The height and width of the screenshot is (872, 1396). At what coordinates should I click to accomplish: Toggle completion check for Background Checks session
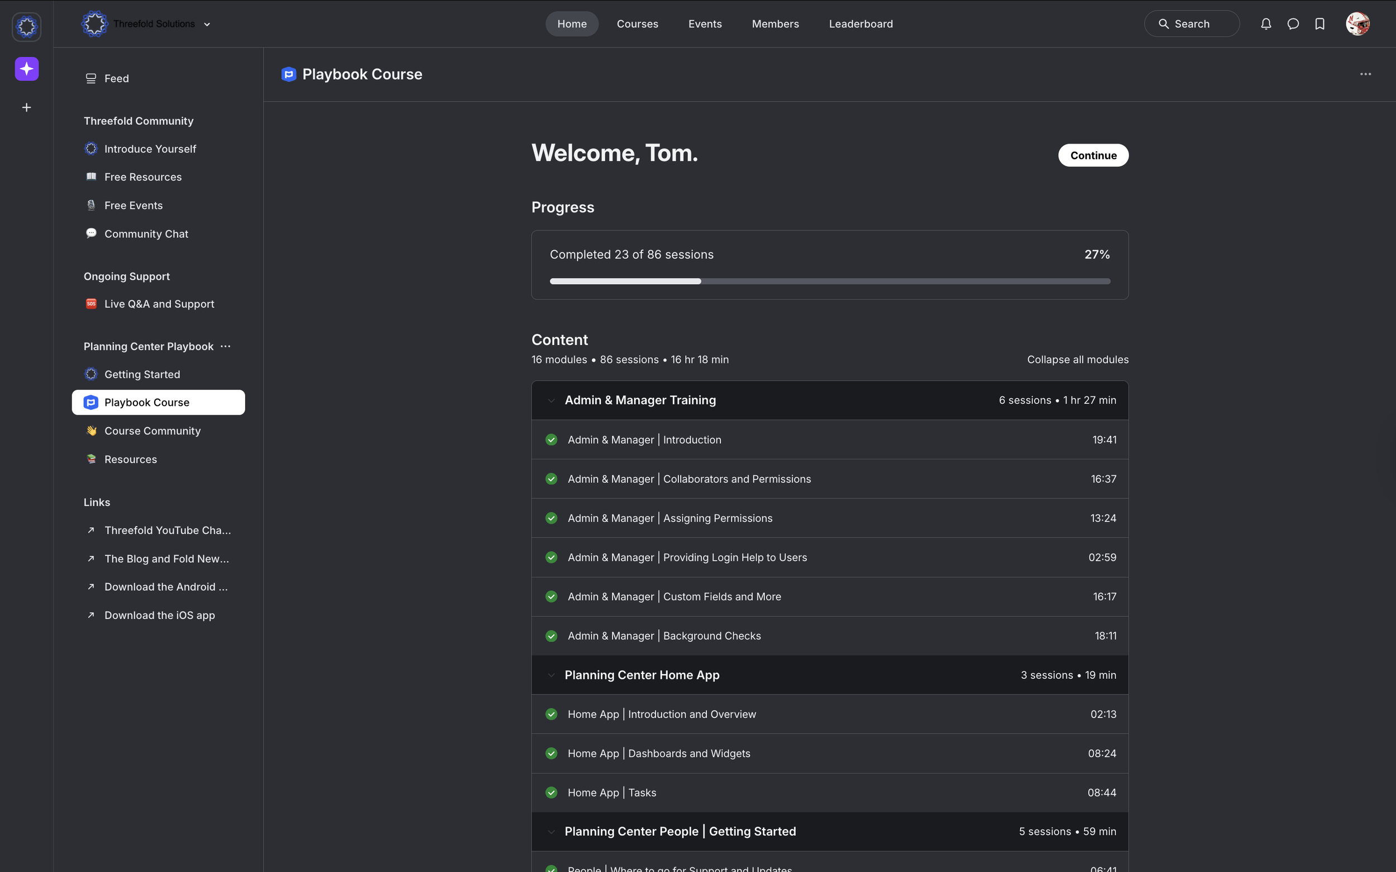(x=552, y=635)
